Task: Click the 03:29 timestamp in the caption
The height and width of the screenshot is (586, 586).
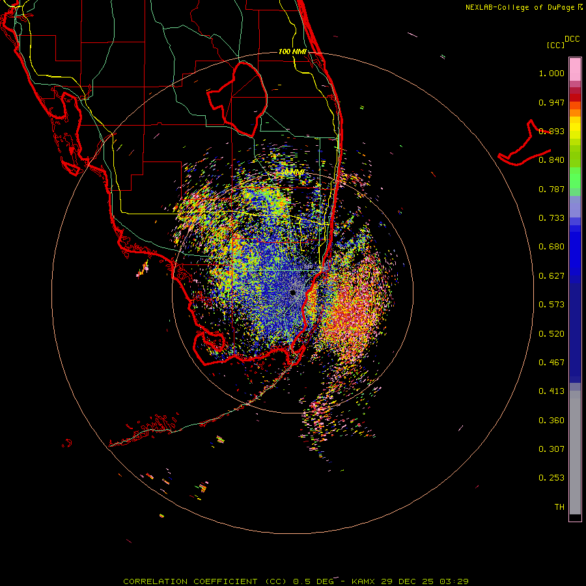Action: coord(454,581)
